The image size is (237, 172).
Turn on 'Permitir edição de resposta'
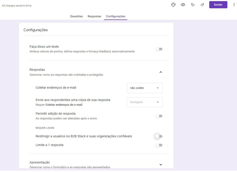point(159,116)
